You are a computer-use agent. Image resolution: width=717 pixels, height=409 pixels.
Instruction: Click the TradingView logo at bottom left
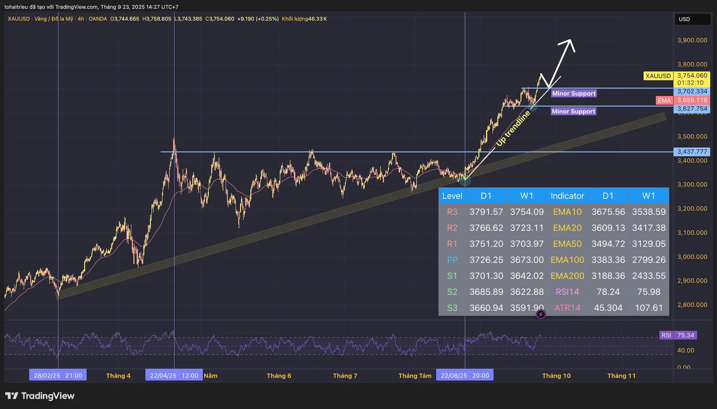pos(40,396)
